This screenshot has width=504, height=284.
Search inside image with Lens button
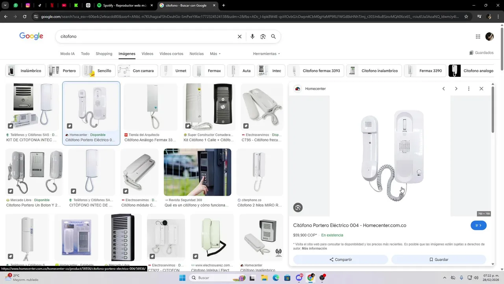298,207
